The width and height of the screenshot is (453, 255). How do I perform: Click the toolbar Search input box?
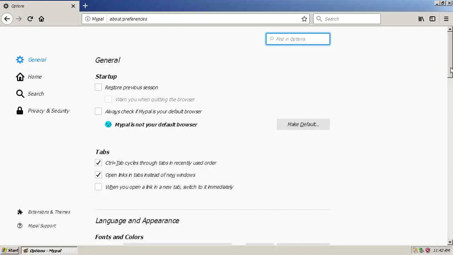[347, 19]
